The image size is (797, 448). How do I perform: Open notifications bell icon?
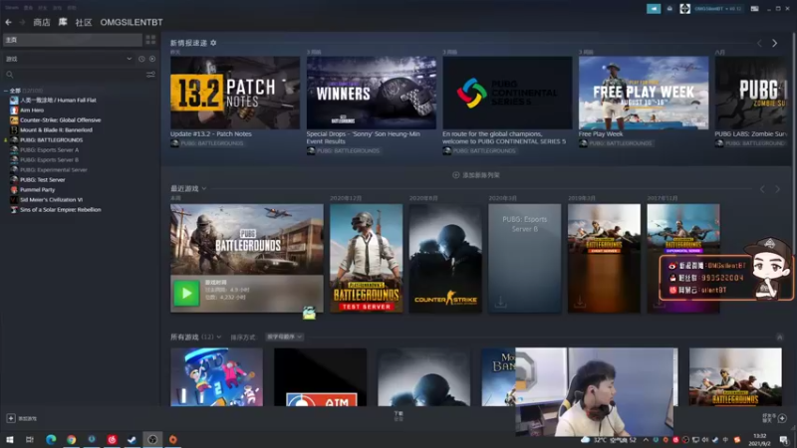click(669, 9)
